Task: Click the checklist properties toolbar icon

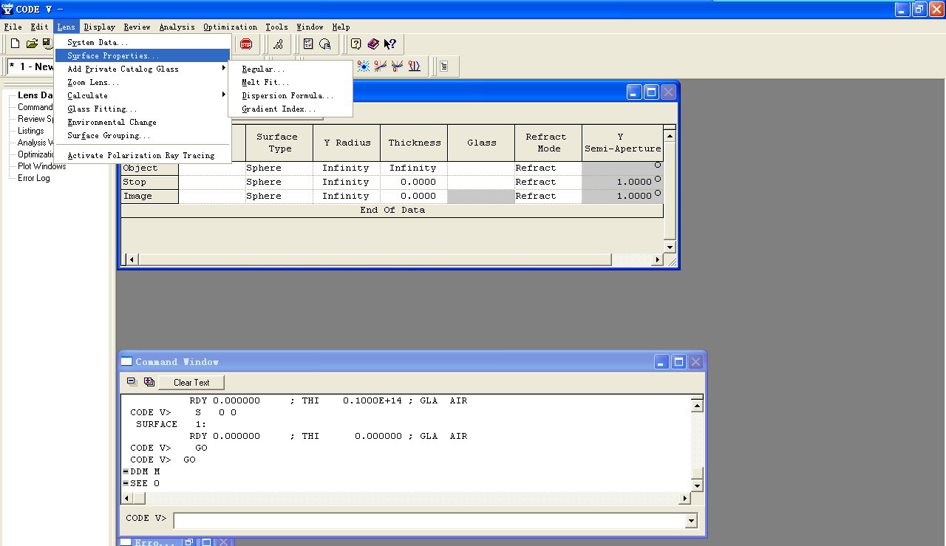Action: (x=308, y=44)
